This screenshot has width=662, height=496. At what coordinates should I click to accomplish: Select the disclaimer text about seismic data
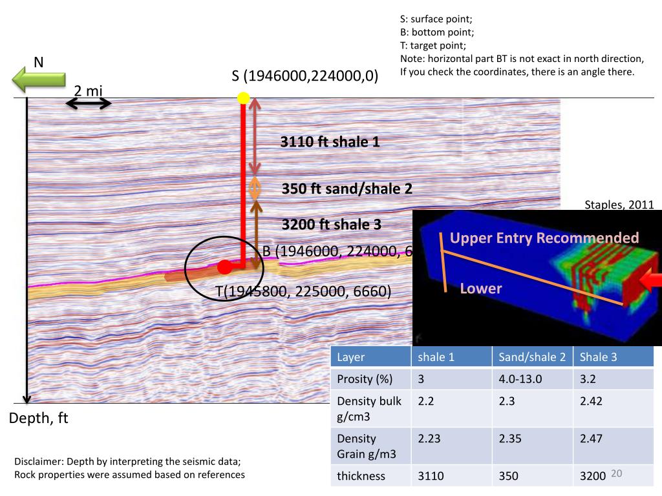pos(129,468)
